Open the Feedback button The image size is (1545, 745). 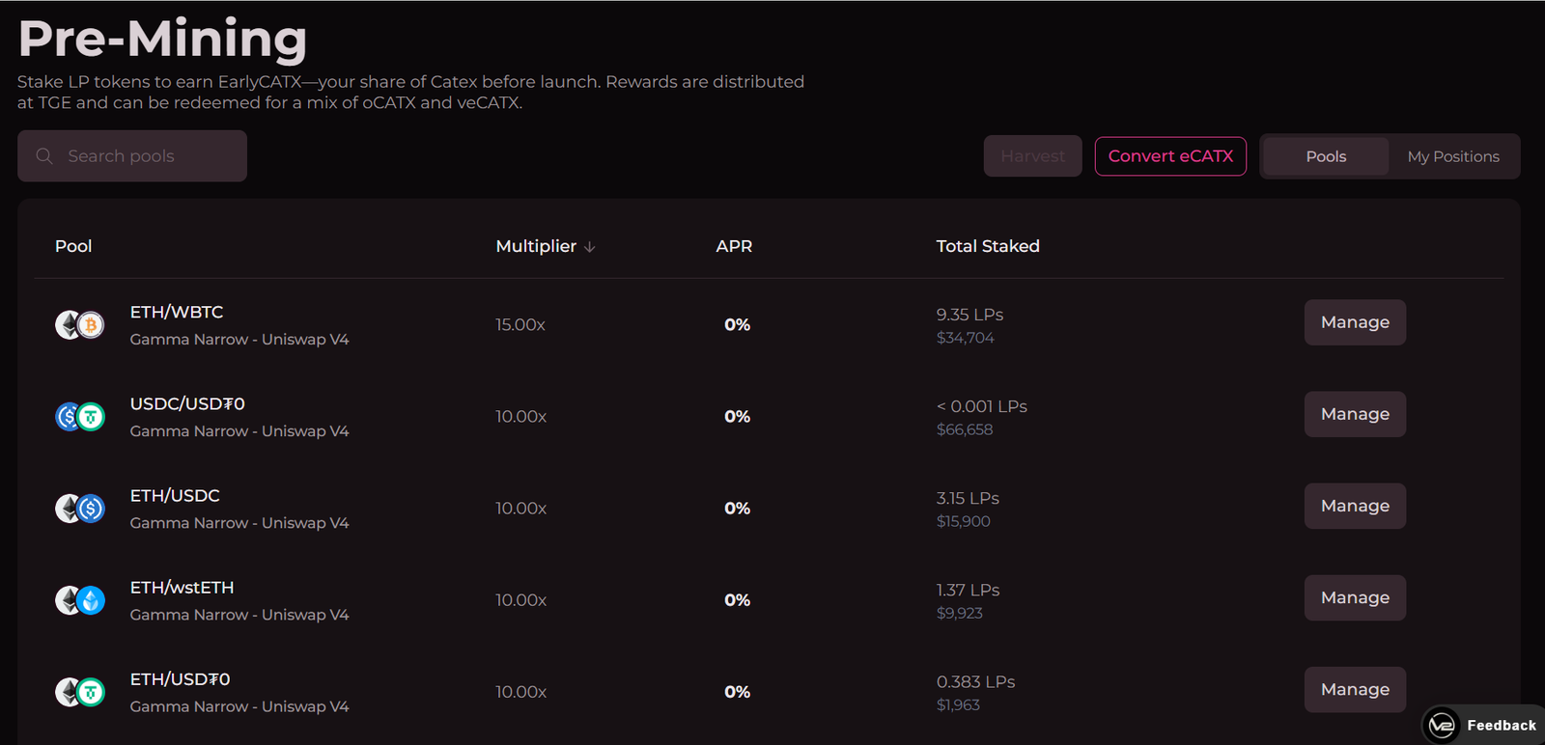tap(1501, 725)
